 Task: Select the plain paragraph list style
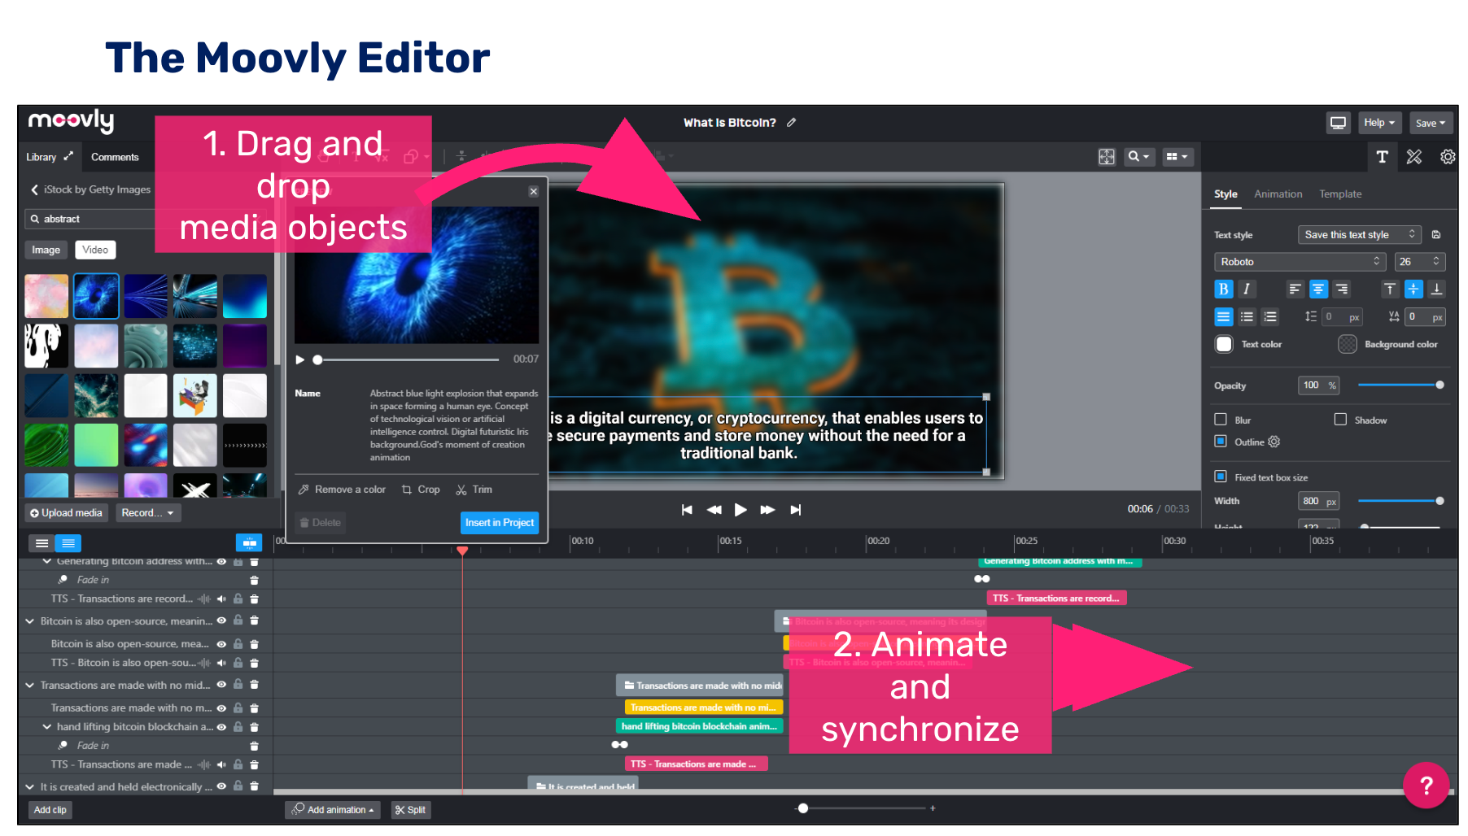1223,317
